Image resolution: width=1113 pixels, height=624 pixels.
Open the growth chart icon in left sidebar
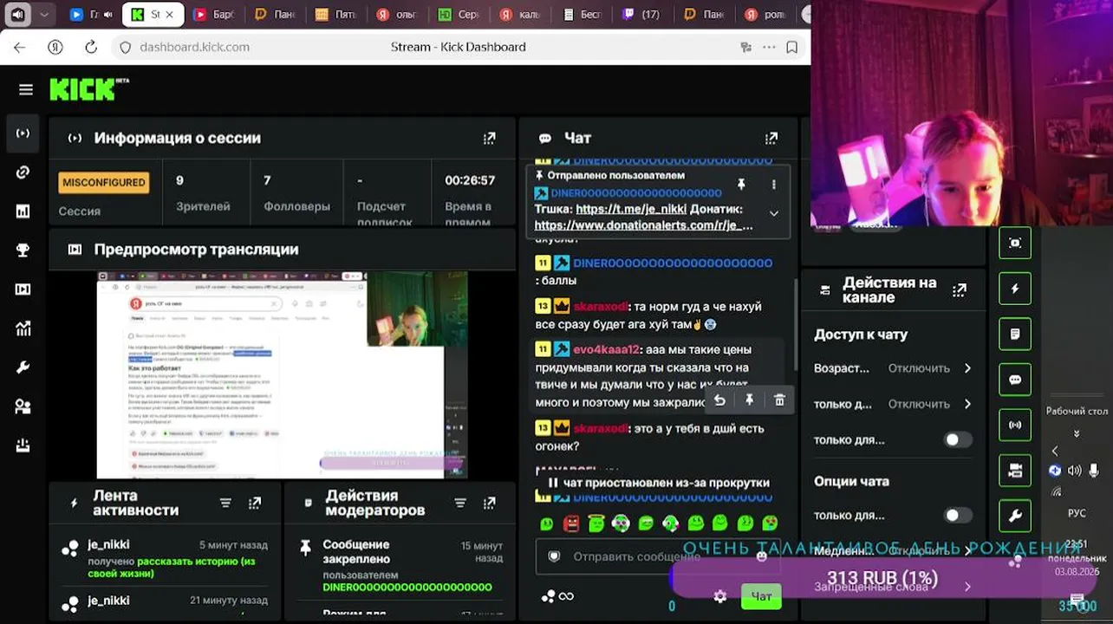click(x=23, y=328)
